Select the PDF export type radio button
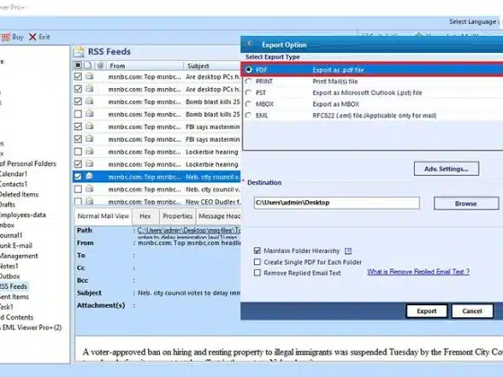Image resolution: width=503 pixels, height=377 pixels. [x=249, y=70]
